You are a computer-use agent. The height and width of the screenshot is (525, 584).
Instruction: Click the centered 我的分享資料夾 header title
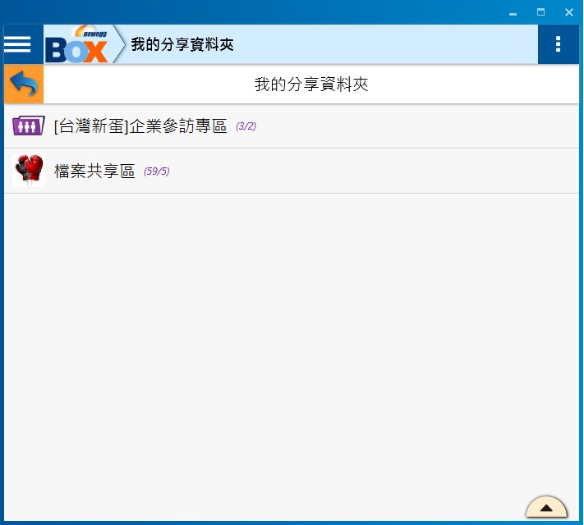pyautogui.click(x=311, y=84)
